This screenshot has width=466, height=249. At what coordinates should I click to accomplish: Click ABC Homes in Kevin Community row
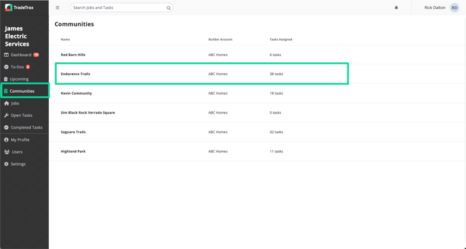click(x=218, y=93)
